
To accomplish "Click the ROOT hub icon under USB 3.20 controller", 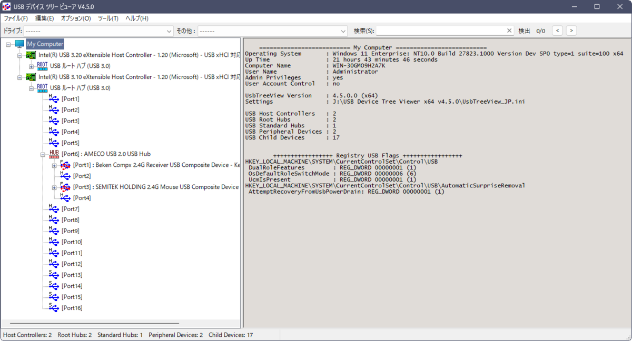I will coord(42,66).
